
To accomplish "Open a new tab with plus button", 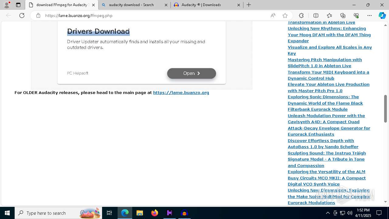I will click(249, 5).
